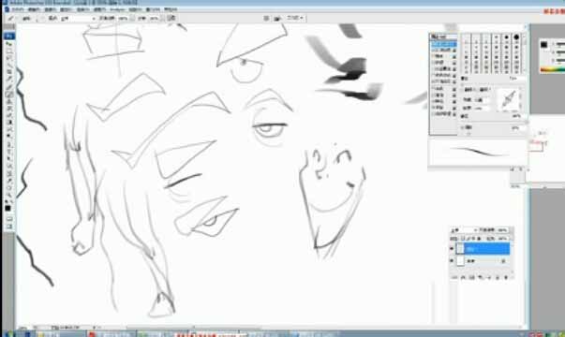The height and width of the screenshot is (337, 565).
Task: Select the Move tool in the toolbox
Action: click(9, 44)
